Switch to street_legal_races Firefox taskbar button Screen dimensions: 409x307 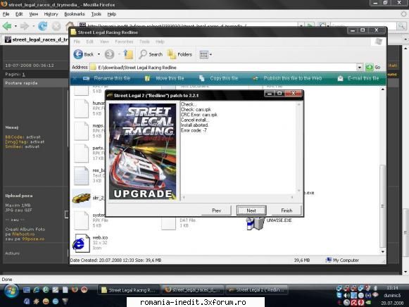click(x=193, y=290)
